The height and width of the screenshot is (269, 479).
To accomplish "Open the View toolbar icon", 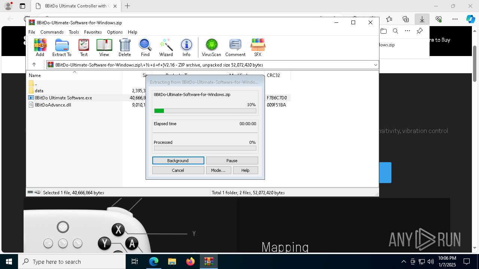I will pos(104,47).
